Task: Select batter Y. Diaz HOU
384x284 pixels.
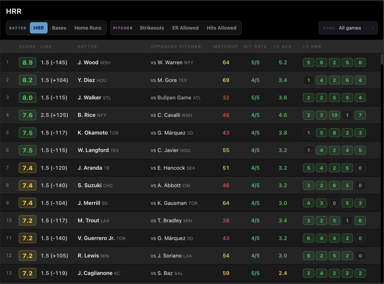Action: [92, 80]
